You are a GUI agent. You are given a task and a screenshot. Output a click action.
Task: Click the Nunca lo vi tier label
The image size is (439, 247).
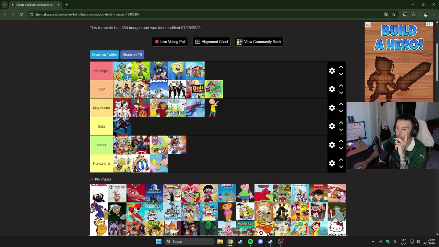(x=101, y=163)
